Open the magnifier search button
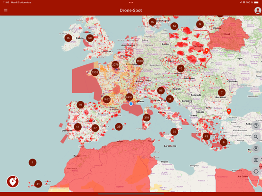 coord(256,137)
